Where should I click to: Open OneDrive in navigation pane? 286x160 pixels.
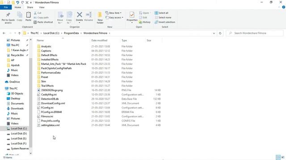tap(14, 82)
